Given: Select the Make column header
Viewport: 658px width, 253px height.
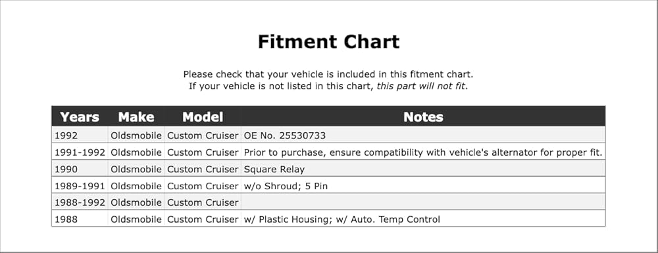Looking at the screenshot, I should tap(136, 117).
